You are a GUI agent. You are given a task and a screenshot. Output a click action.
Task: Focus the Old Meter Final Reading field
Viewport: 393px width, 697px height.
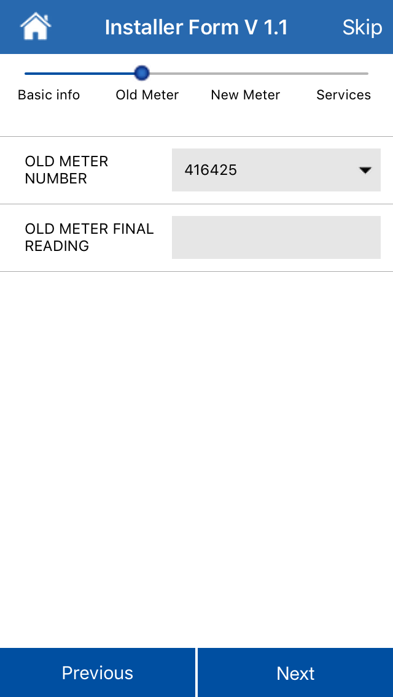pyautogui.click(x=276, y=237)
